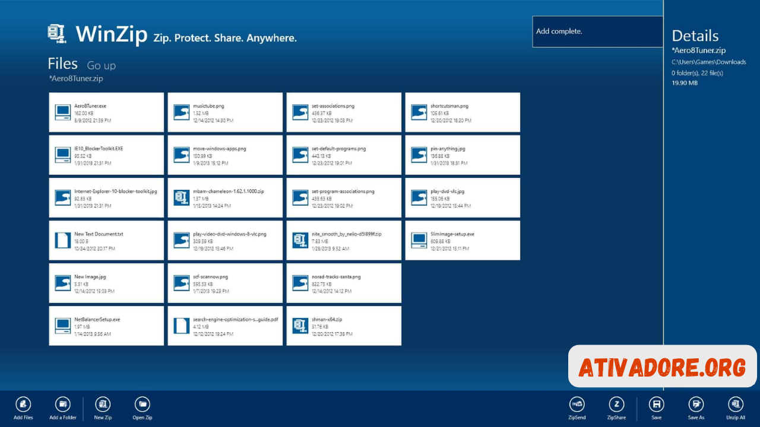Select the SlimImage-setup.exe tile
Viewport: 760px width, 427px height.
pyautogui.click(x=463, y=240)
